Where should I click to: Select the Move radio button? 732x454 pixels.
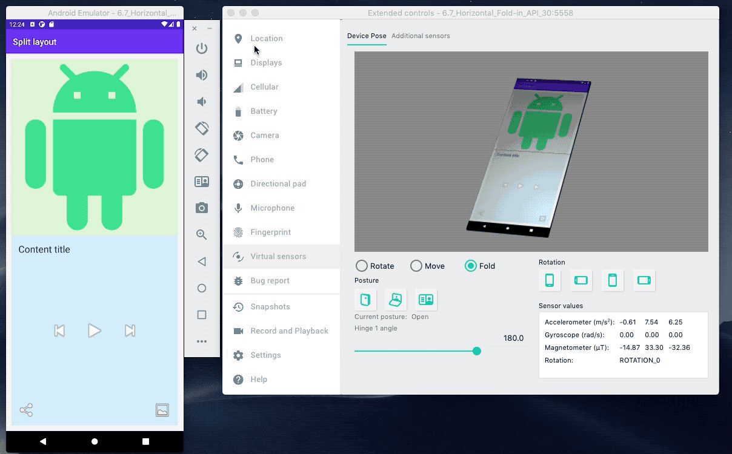416,266
